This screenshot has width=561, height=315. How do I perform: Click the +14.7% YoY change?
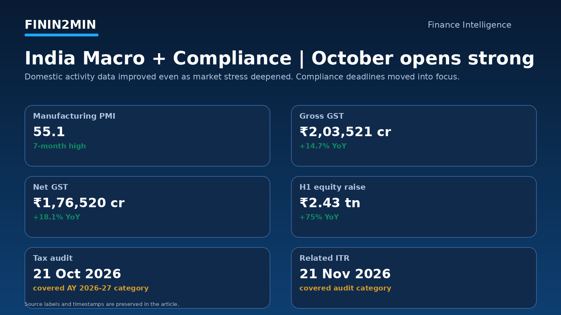(x=323, y=146)
